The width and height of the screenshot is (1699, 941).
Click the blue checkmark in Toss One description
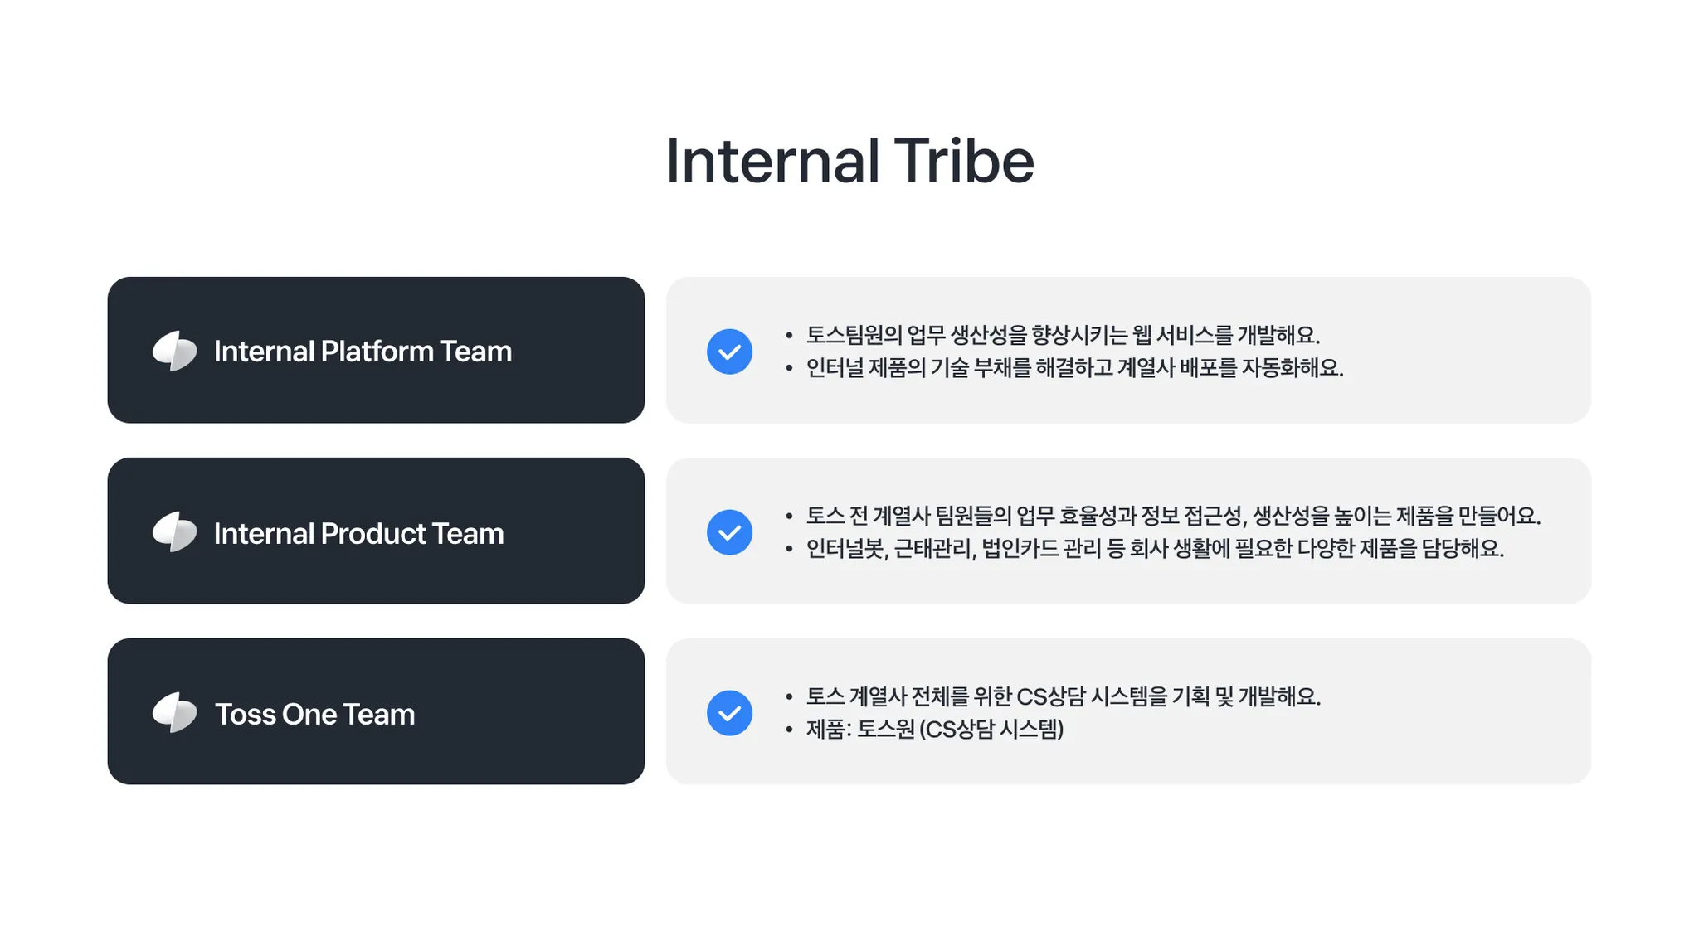point(729,713)
